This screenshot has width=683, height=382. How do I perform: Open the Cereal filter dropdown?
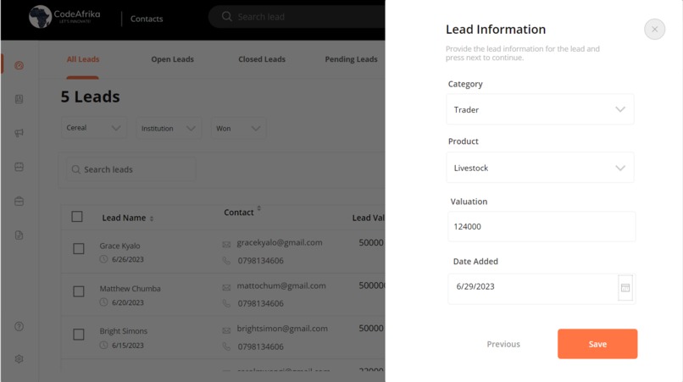click(x=93, y=128)
